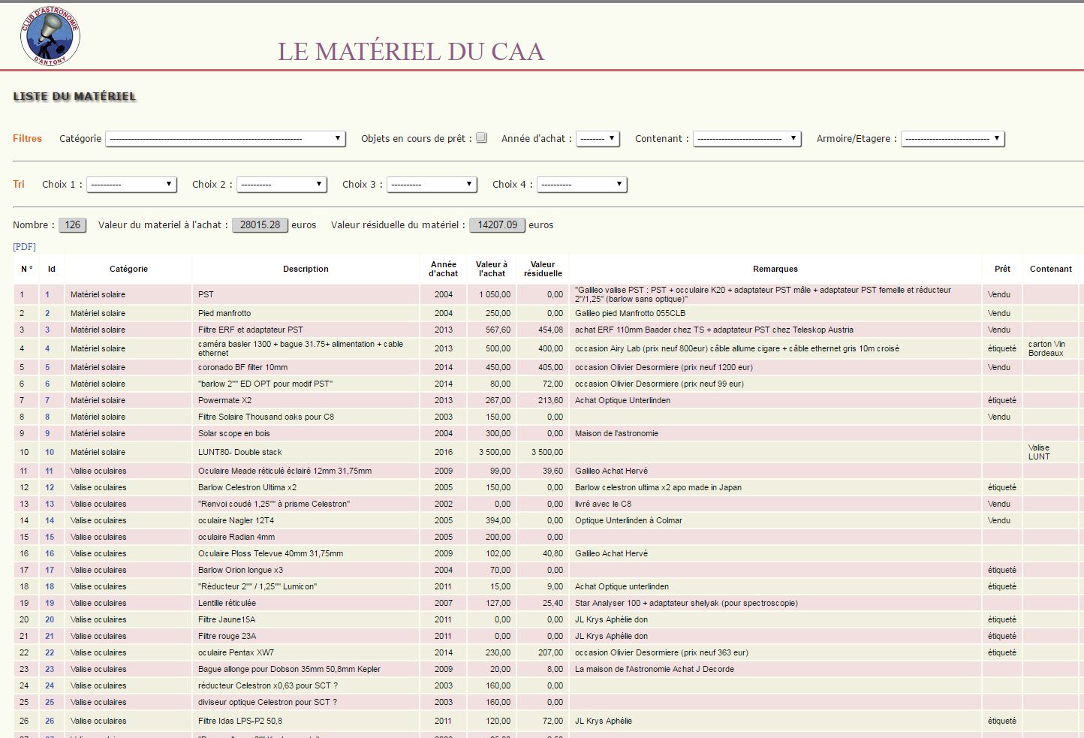Click the Catégorie column header
The height and width of the screenshot is (738, 1084).
tap(128, 269)
